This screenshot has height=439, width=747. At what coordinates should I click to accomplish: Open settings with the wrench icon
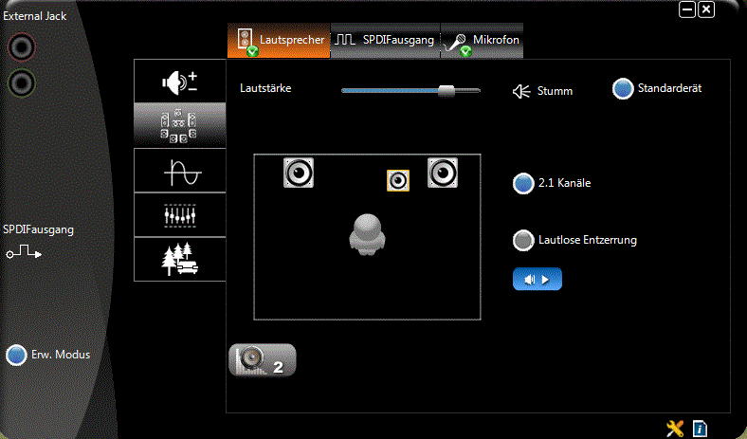click(x=675, y=429)
